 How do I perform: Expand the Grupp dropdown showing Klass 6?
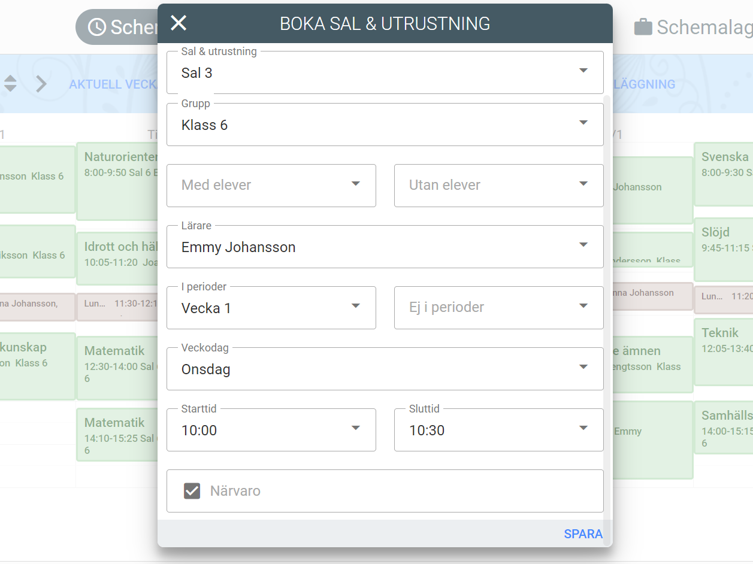point(385,125)
